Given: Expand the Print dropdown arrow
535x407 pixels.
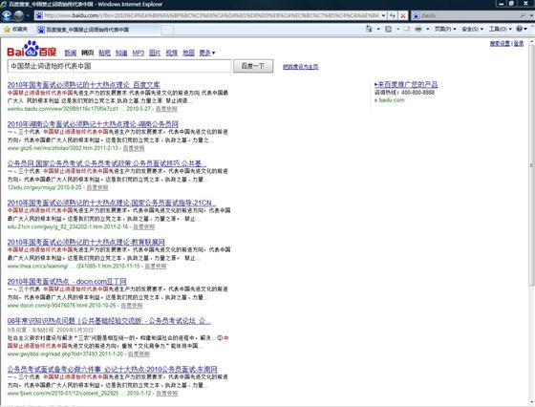Looking at the screenshot, I should tap(428, 29).
